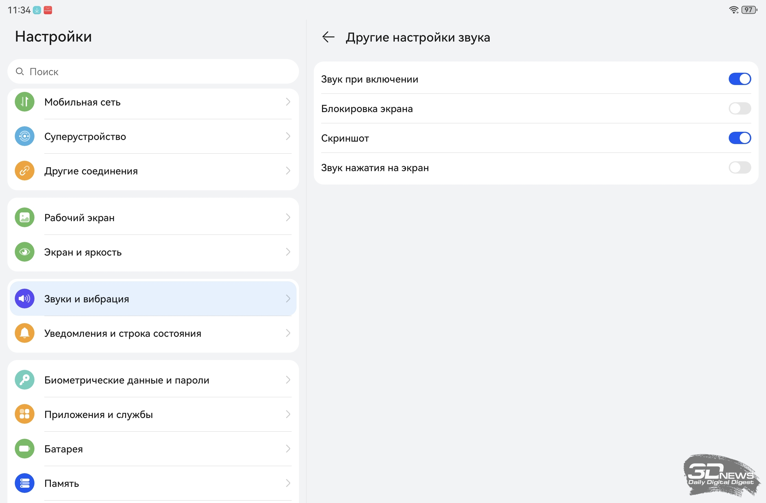The width and height of the screenshot is (766, 503).
Task: Tap the blue Super Device icon
Action: tap(24, 136)
